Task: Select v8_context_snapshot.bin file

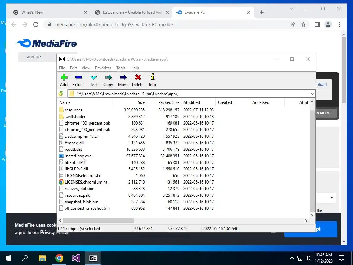Action: [87, 208]
